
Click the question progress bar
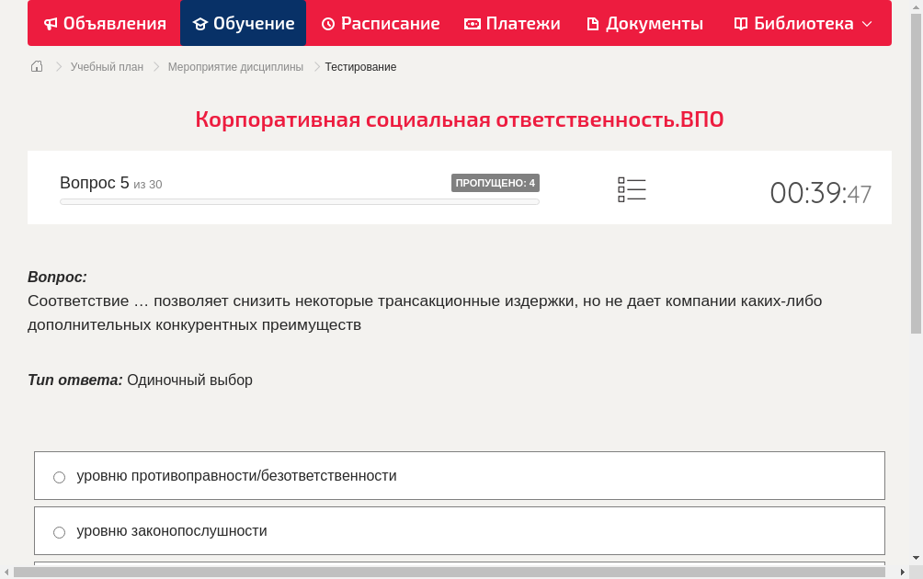[299, 201]
